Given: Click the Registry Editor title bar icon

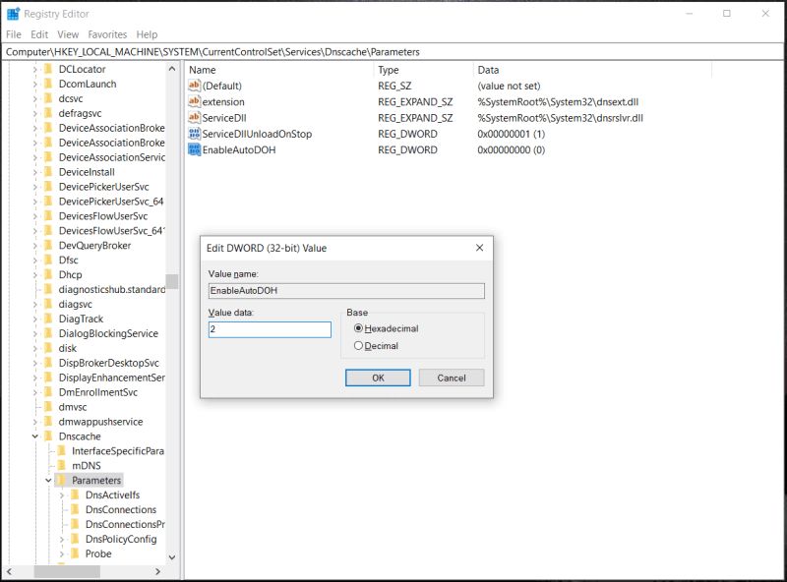Looking at the screenshot, I should click(x=13, y=14).
